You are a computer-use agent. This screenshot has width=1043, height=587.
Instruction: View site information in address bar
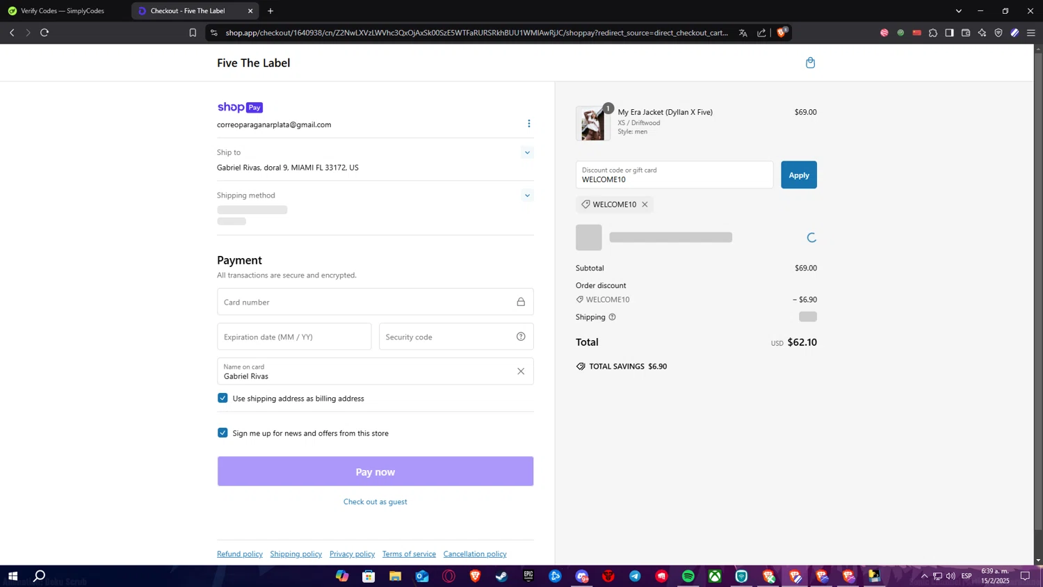point(213,33)
